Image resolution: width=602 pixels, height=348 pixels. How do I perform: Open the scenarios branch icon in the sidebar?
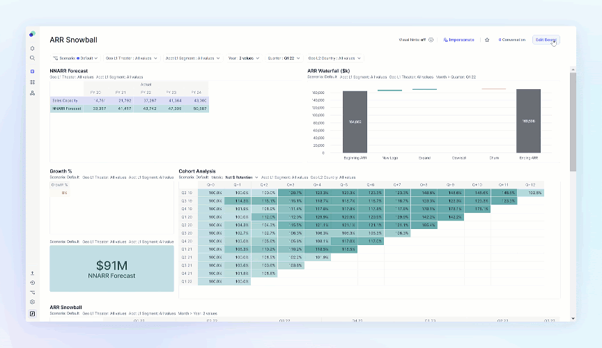pos(32,292)
